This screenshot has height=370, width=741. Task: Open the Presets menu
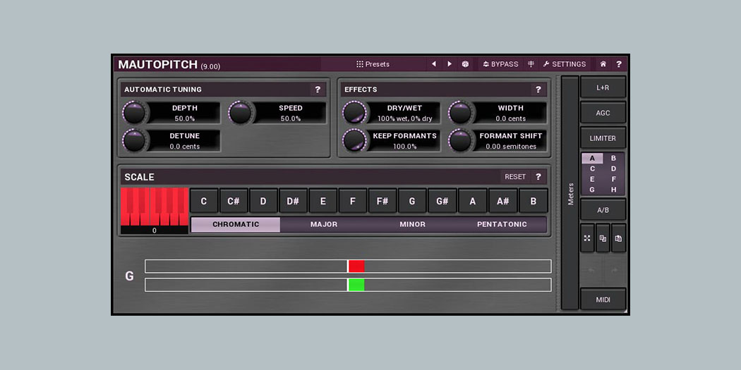(x=373, y=64)
